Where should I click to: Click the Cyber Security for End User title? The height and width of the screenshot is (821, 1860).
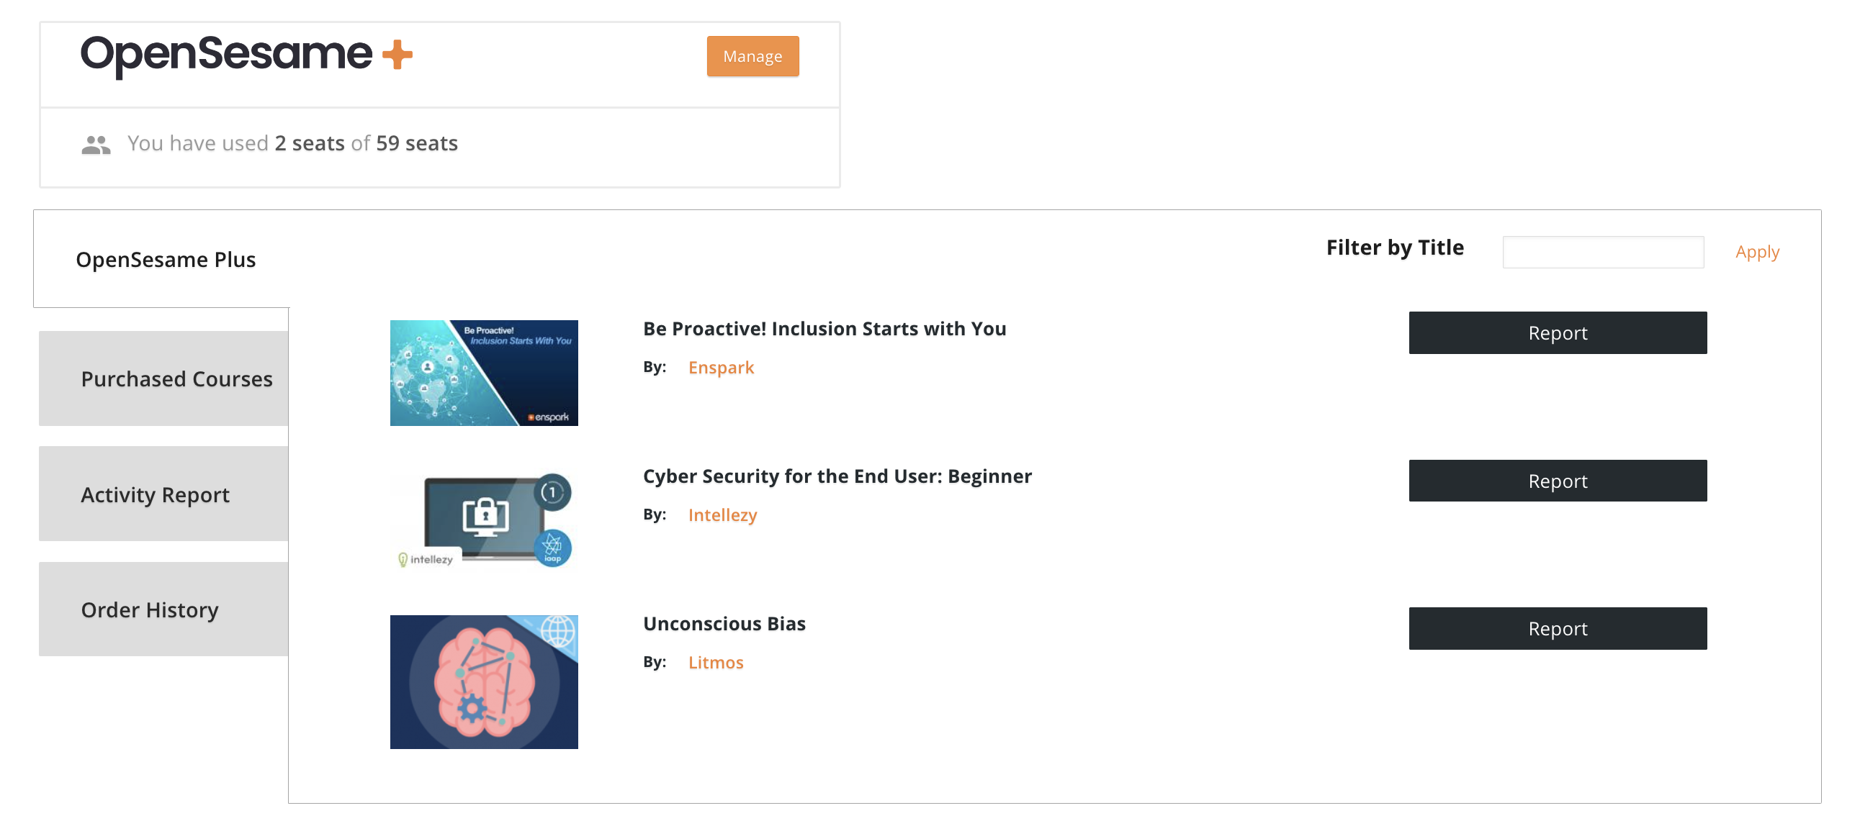(837, 476)
